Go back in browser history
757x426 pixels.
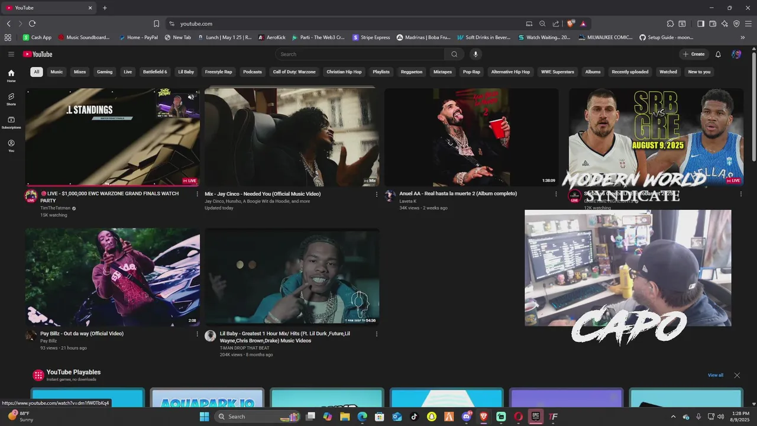pyautogui.click(x=8, y=24)
